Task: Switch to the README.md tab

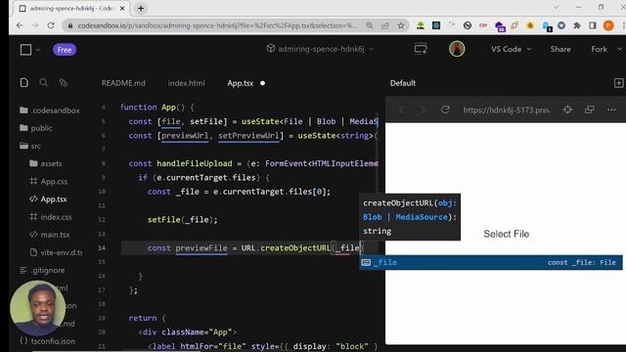Action: tap(123, 83)
